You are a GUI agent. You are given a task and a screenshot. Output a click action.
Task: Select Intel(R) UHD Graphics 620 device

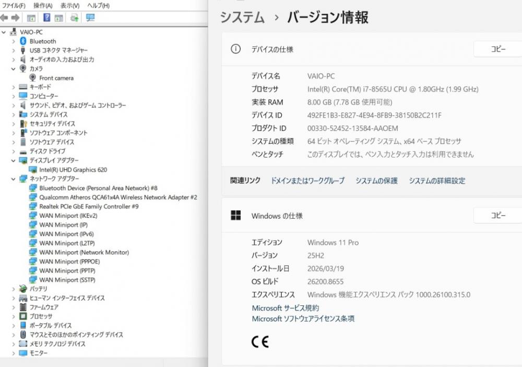73,170
